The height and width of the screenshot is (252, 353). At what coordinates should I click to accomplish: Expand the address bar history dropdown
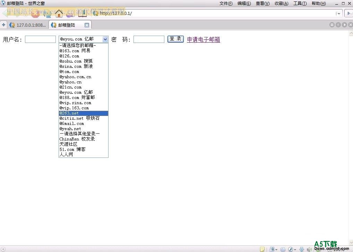pyautogui.click(x=338, y=13)
